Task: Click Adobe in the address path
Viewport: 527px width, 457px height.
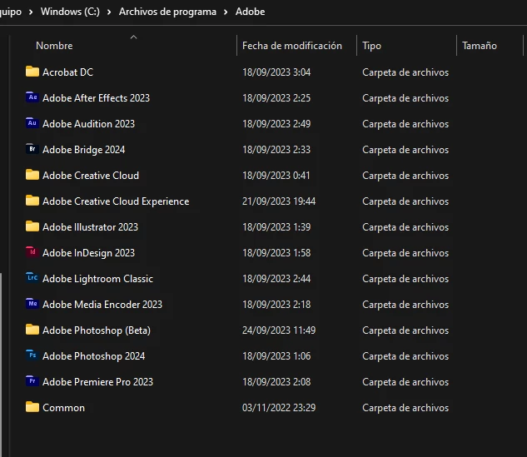Action: [x=250, y=12]
